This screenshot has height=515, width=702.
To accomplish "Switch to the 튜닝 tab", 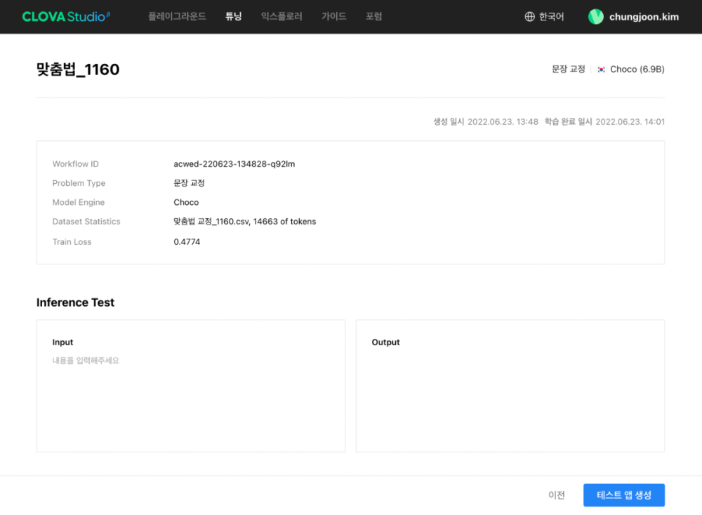I will 233,16.
